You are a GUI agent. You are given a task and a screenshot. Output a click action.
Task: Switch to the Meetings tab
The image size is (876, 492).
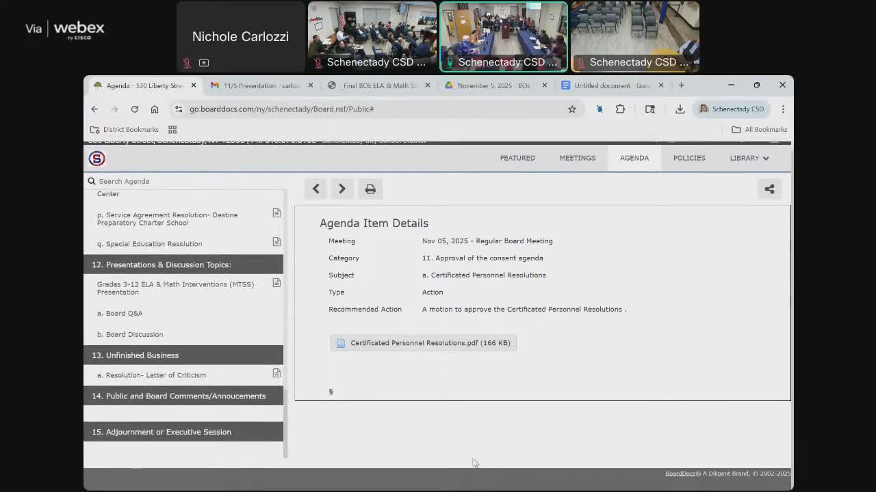[x=577, y=158]
